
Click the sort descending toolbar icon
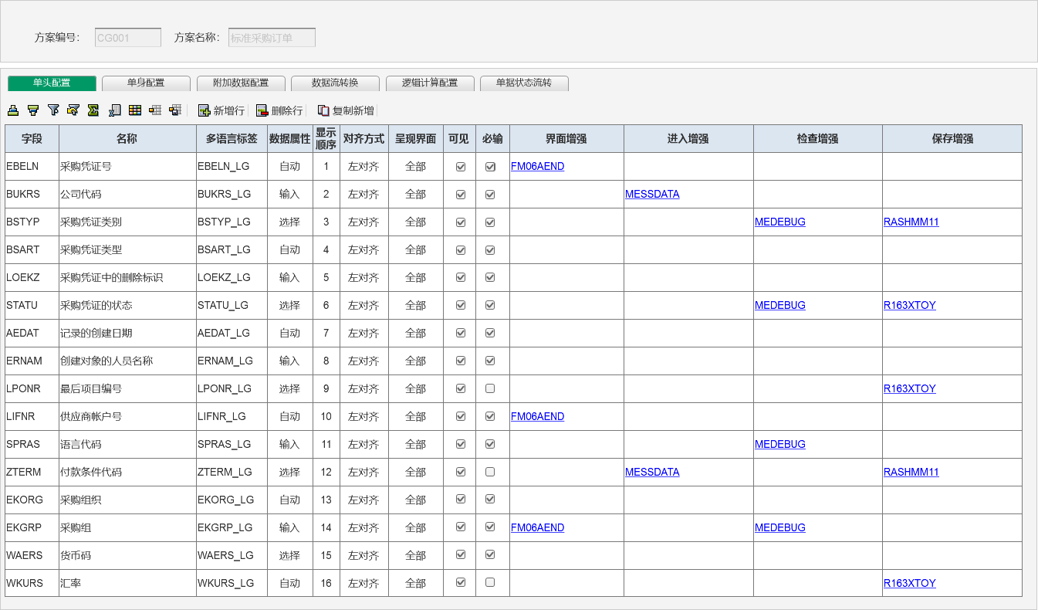point(33,110)
